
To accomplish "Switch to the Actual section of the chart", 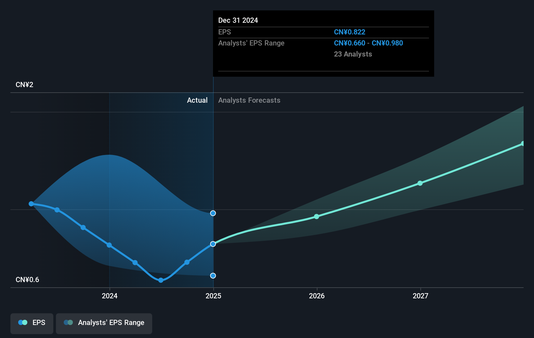I will (x=197, y=100).
